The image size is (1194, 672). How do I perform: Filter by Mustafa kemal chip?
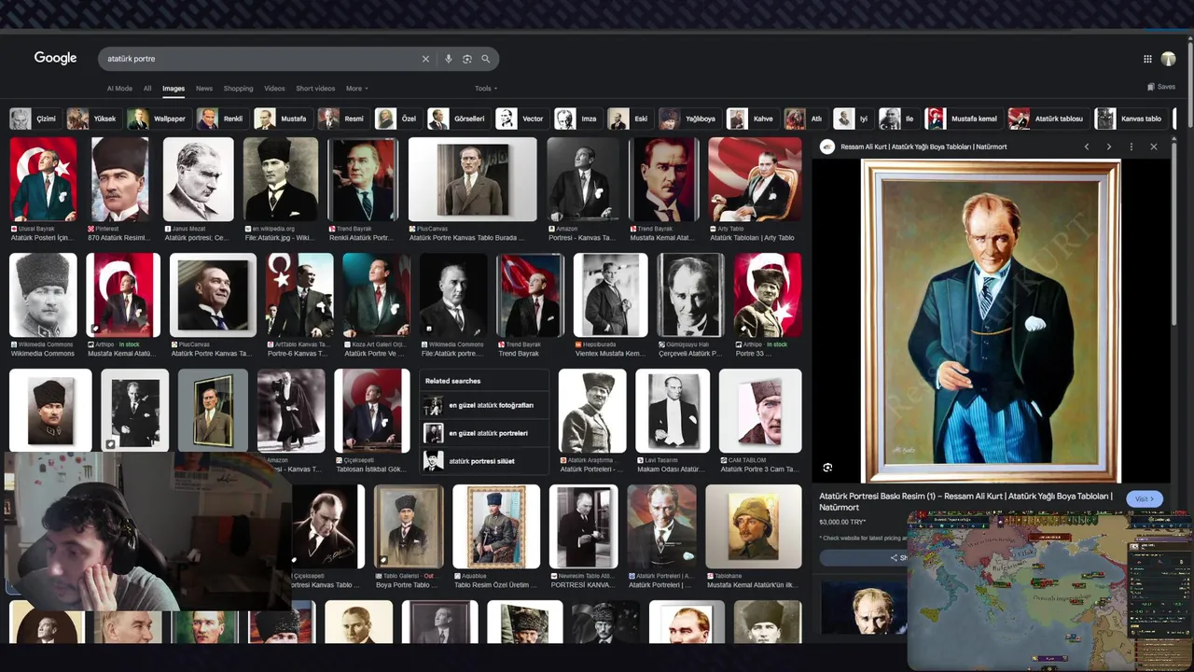coord(962,119)
